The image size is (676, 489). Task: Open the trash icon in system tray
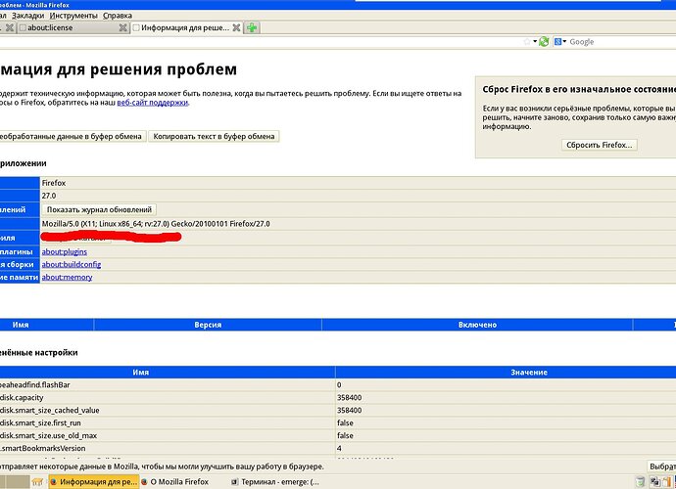click(x=640, y=482)
